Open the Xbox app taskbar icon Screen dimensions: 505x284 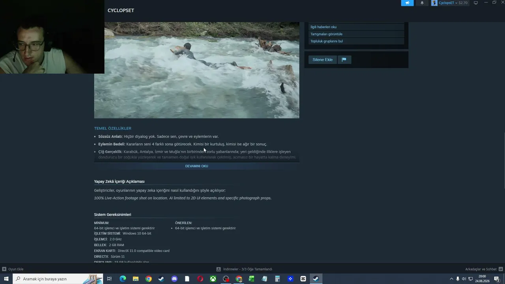[x=213, y=279]
